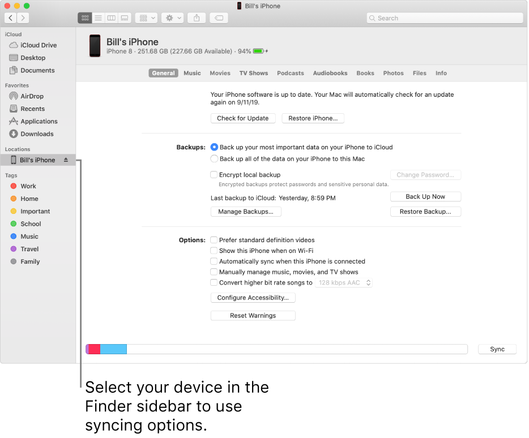Open the Audiobooks tab

click(x=330, y=73)
